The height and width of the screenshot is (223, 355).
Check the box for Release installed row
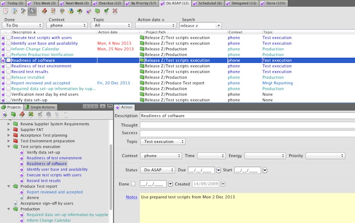pyautogui.click(x=8, y=78)
